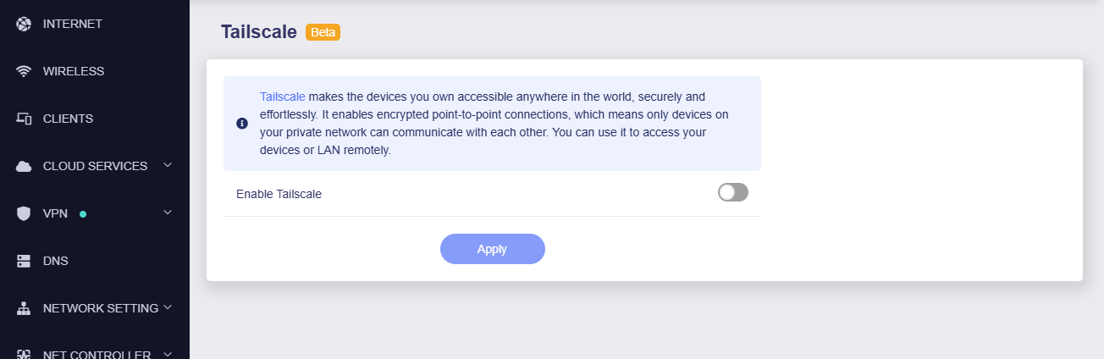Click the Internet globe icon in sidebar
Screen dimensions: 1104x359
pyautogui.click(x=24, y=24)
